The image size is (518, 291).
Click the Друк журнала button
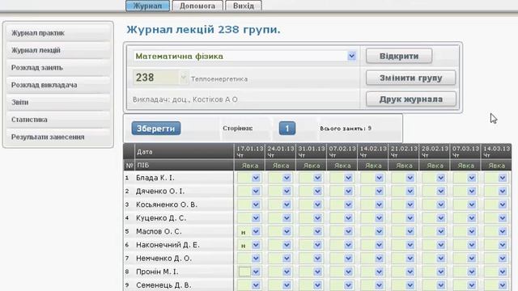(x=410, y=99)
